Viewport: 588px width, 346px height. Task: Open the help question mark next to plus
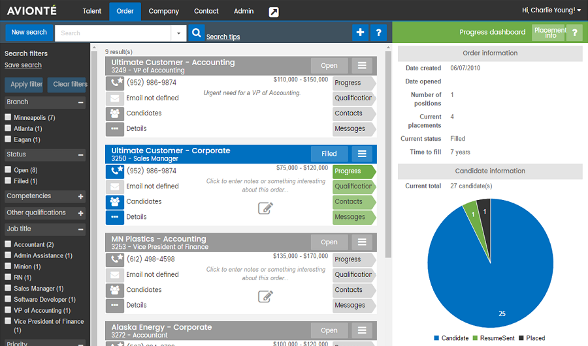(378, 33)
